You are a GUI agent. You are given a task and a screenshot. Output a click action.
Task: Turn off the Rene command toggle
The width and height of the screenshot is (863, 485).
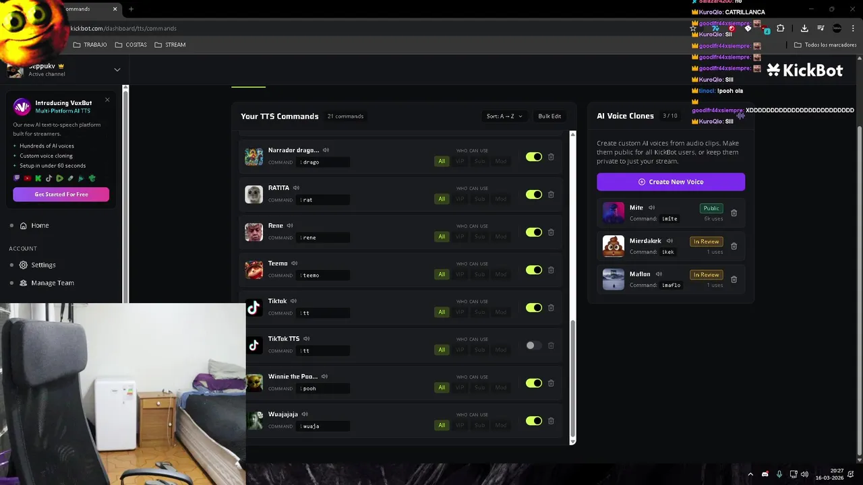[534, 232]
